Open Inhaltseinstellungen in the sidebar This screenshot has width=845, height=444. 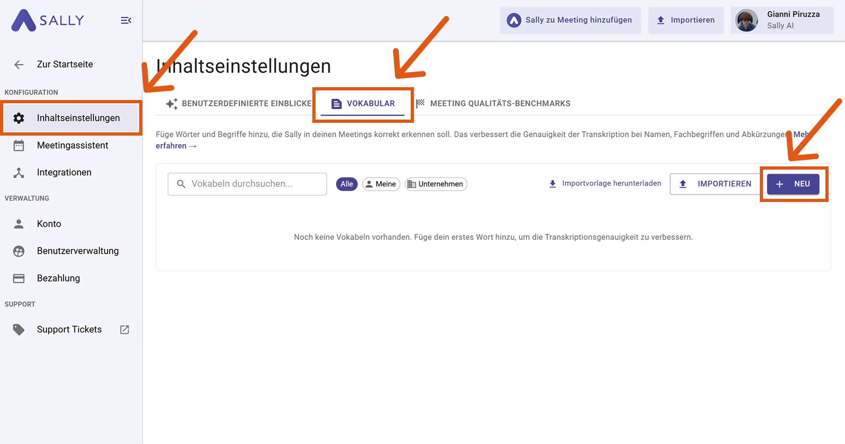coord(71,118)
